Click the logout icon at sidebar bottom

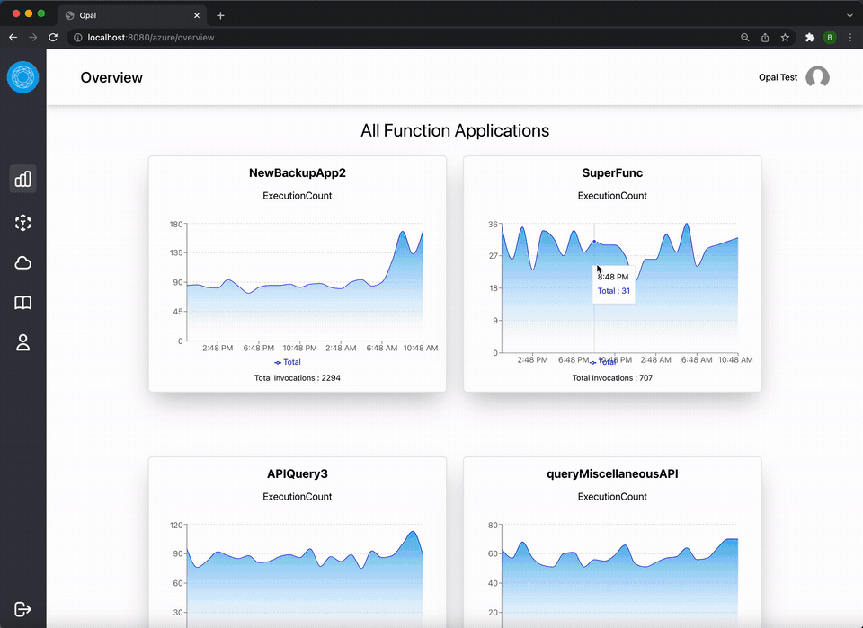click(22, 609)
